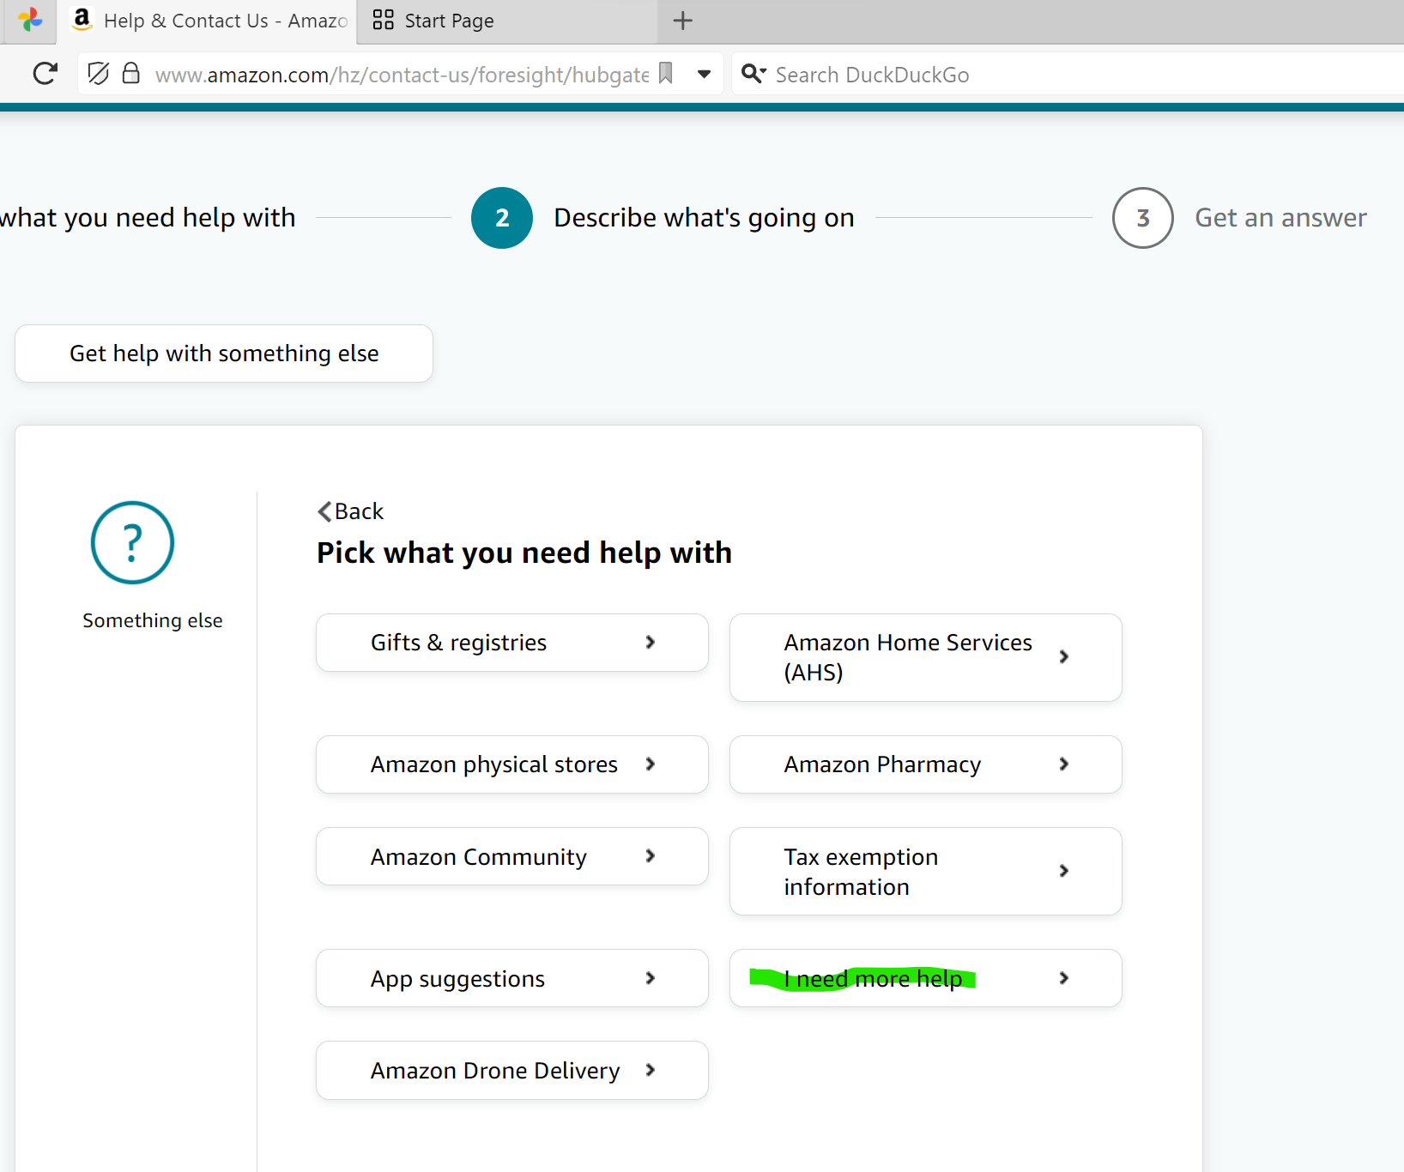This screenshot has width=1404, height=1172.
Task: Switch to the Start Page tab
Action: point(508,21)
